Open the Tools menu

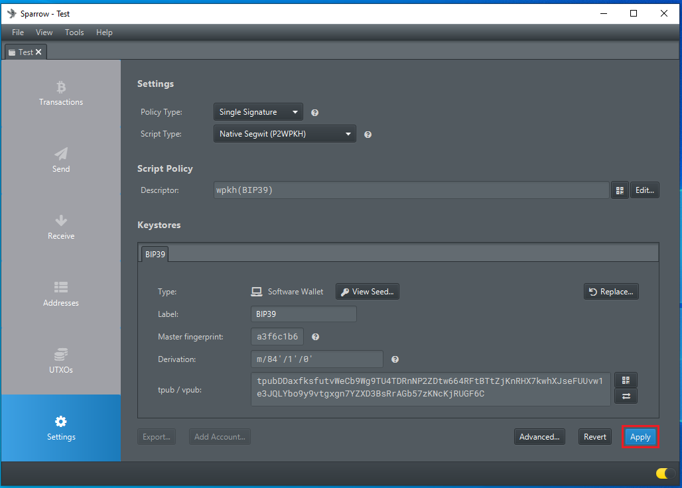74,32
